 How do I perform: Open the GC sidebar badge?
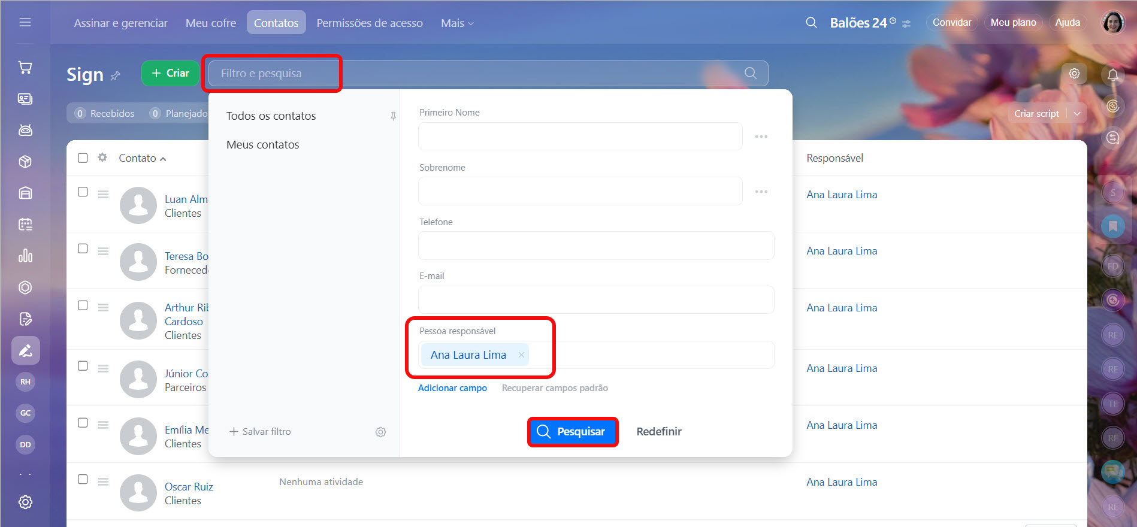pyautogui.click(x=25, y=413)
